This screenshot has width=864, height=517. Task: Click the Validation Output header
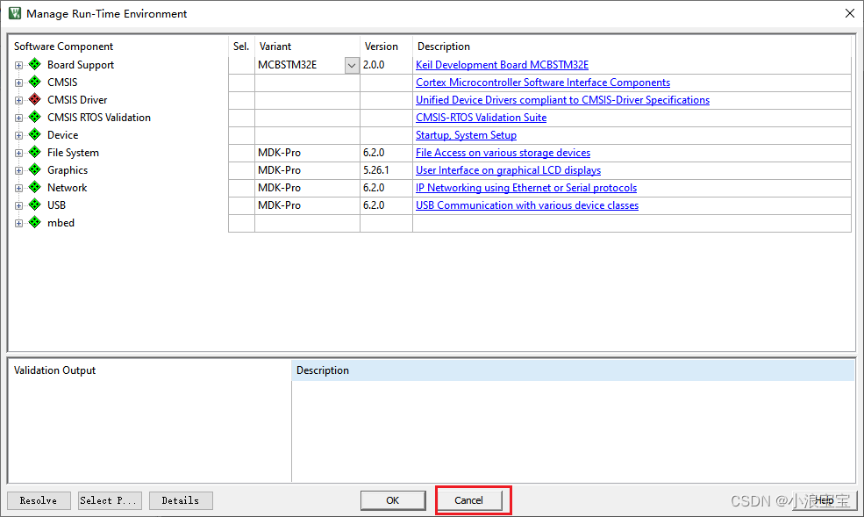pos(54,370)
